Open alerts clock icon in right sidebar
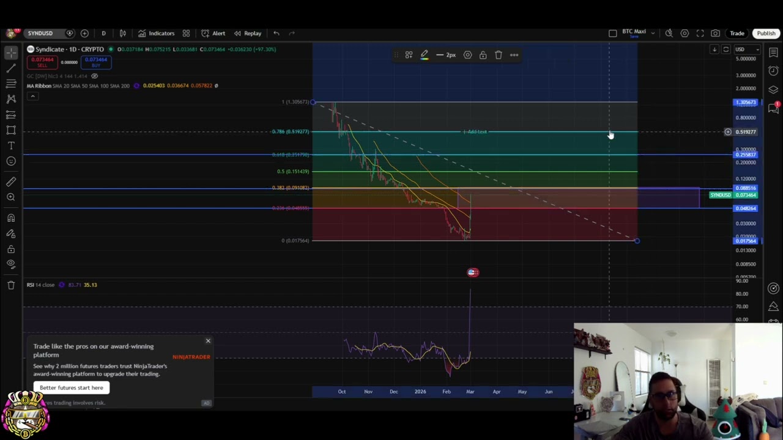 click(773, 71)
